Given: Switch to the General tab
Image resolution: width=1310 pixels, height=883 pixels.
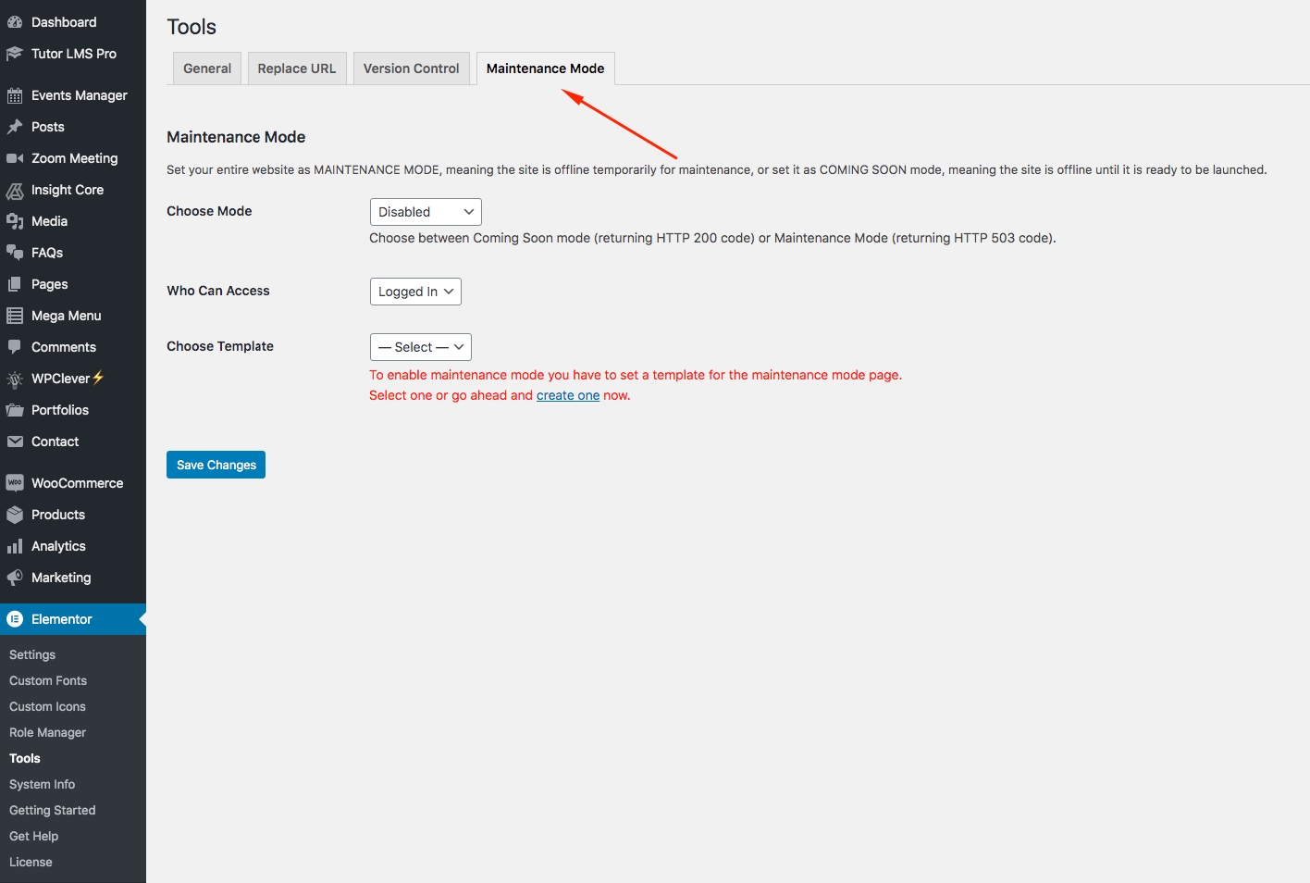Looking at the screenshot, I should click(207, 68).
